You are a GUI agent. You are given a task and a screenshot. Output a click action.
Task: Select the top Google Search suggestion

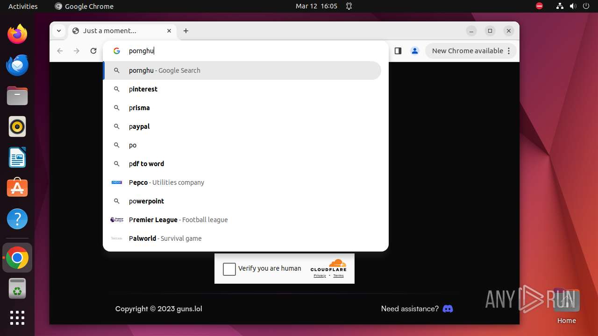tap(242, 70)
